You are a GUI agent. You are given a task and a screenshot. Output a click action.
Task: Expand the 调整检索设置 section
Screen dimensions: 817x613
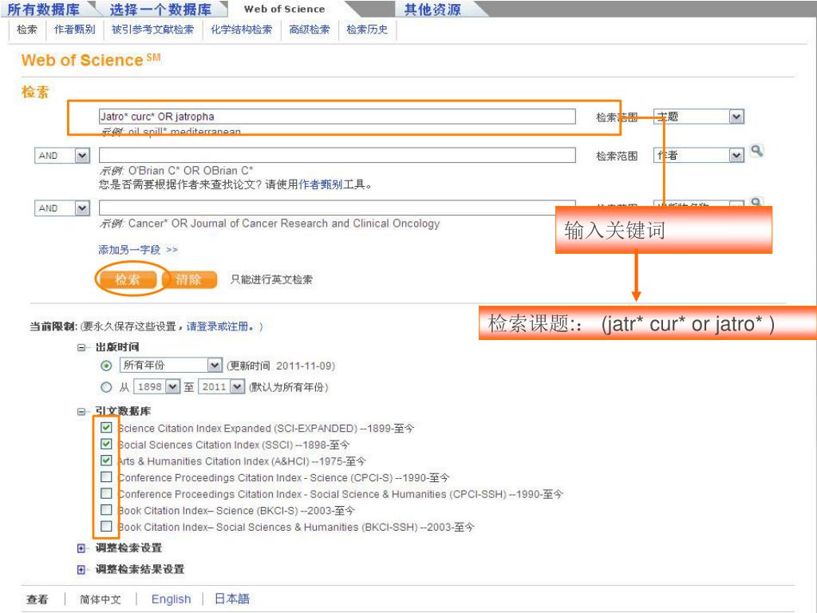[81, 548]
